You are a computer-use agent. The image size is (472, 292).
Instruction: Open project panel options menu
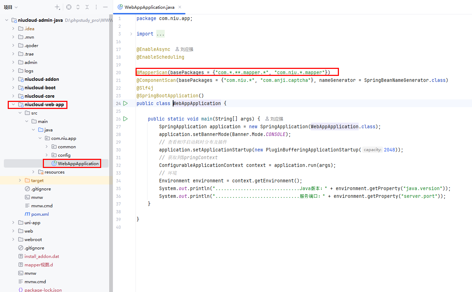click(x=96, y=7)
